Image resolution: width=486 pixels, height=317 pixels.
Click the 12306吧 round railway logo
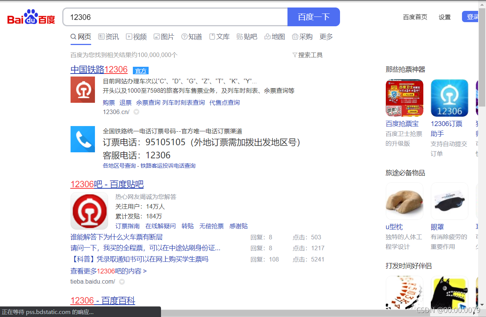pos(89,211)
